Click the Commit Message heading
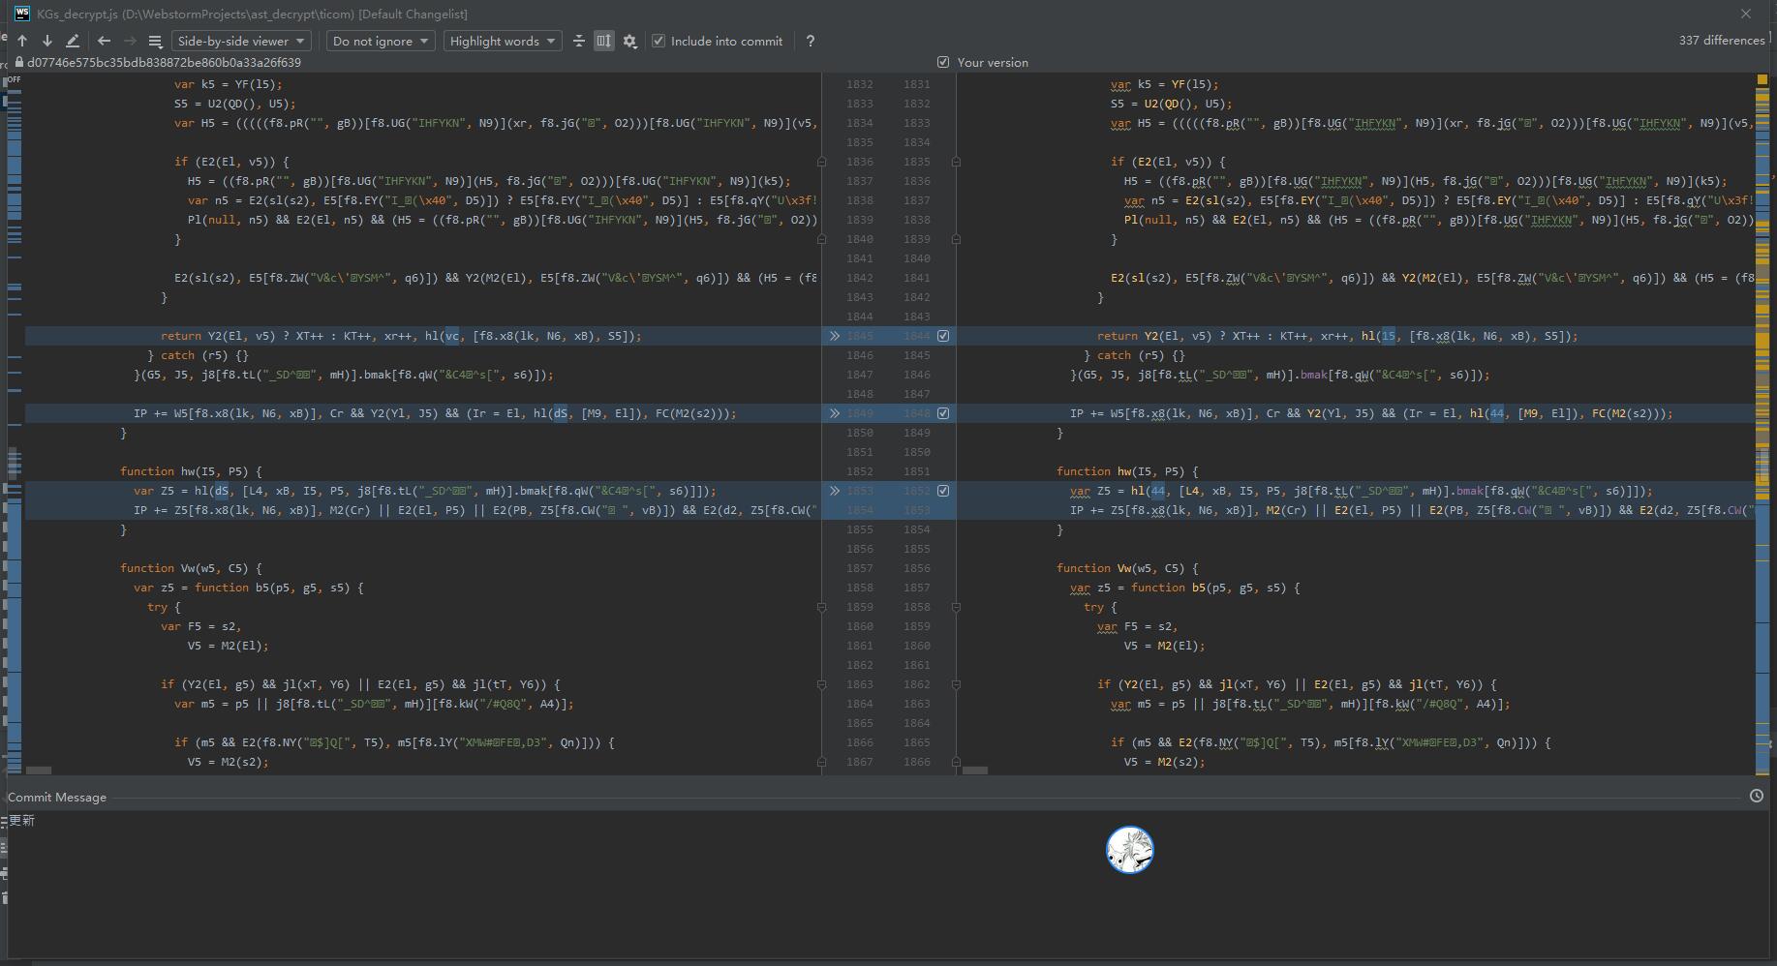This screenshot has width=1777, height=966. coord(57,798)
